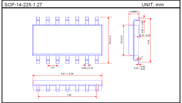The height and width of the screenshot is (103, 182).
Task: Click the SOP-14-225-1.27 package title
Action: 23,5
